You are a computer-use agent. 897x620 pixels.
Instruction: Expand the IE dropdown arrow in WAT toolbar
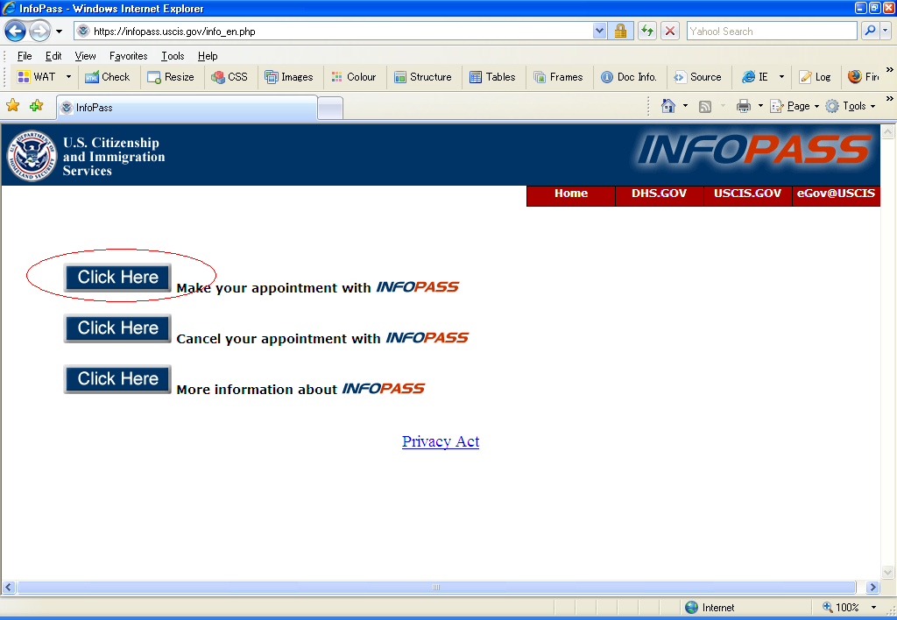click(x=781, y=77)
